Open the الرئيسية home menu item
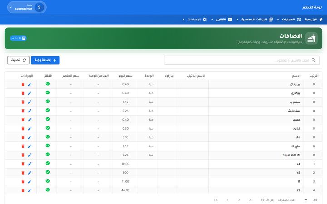Screen dimensions: 327x204 click(314, 19)
